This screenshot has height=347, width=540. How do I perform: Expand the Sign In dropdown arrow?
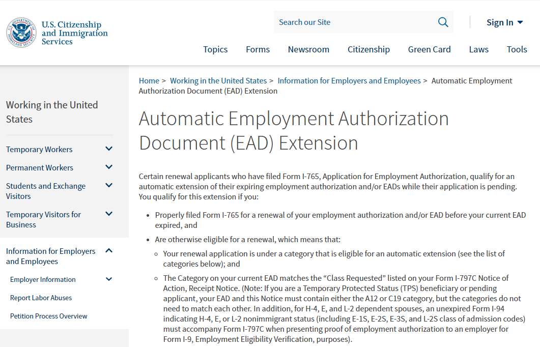[520, 22]
